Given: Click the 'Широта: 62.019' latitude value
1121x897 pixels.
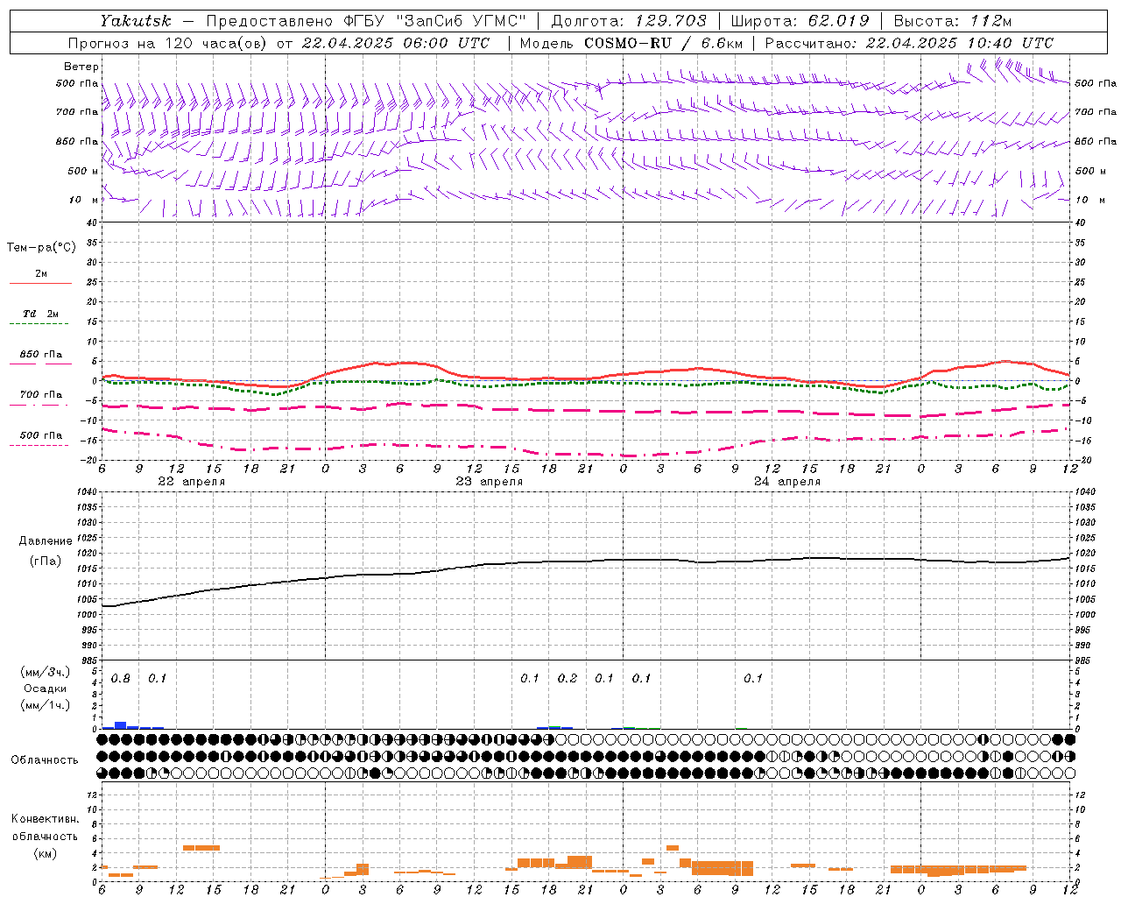Looking at the screenshot, I should (x=800, y=21).
